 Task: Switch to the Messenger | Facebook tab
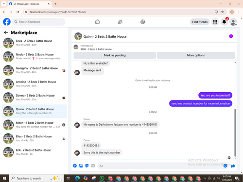tap(29, 4)
